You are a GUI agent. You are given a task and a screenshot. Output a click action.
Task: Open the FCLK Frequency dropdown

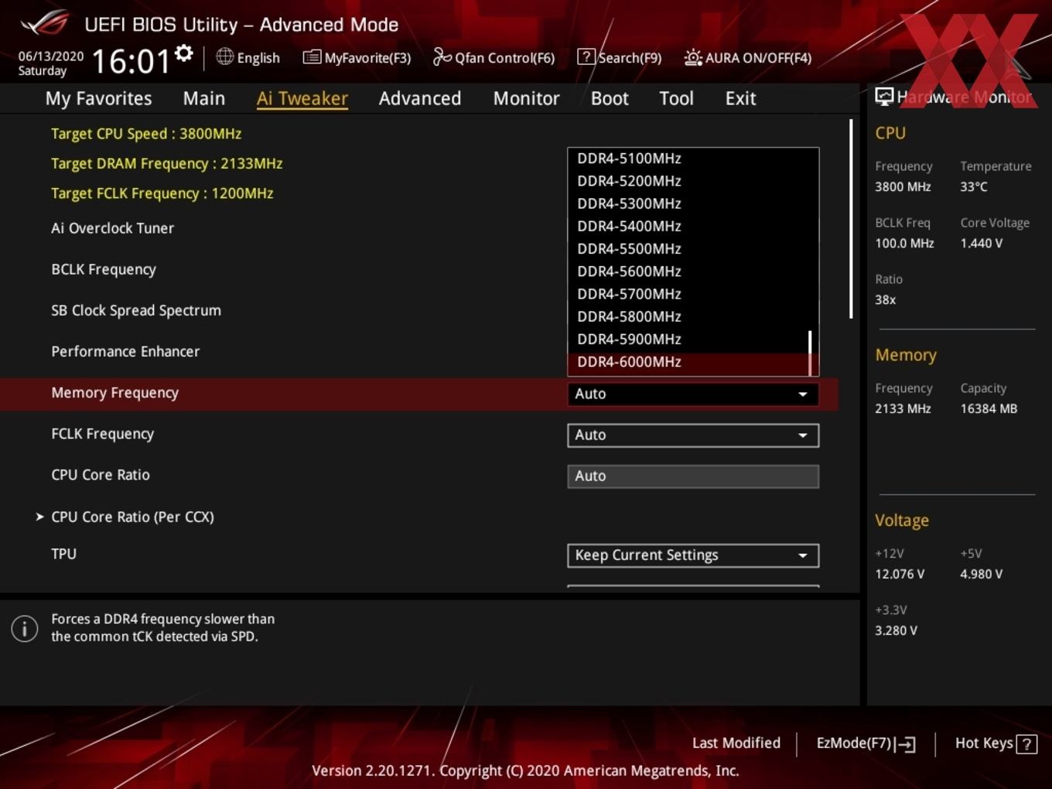click(x=693, y=435)
